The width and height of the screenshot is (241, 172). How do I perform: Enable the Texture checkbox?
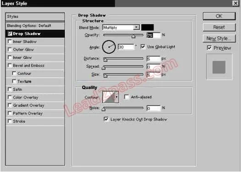click(14, 81)
